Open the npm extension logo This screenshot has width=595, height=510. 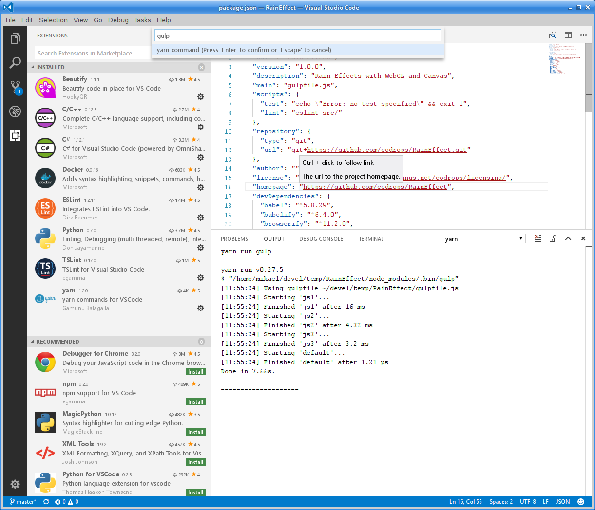(45, 392)
